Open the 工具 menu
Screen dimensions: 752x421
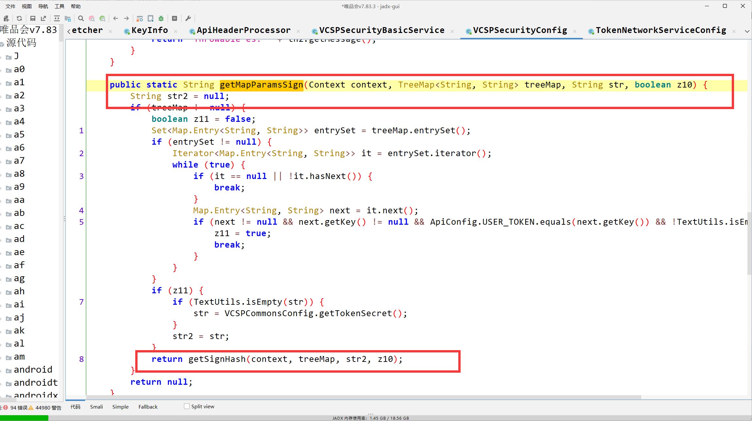coord(59,6)
